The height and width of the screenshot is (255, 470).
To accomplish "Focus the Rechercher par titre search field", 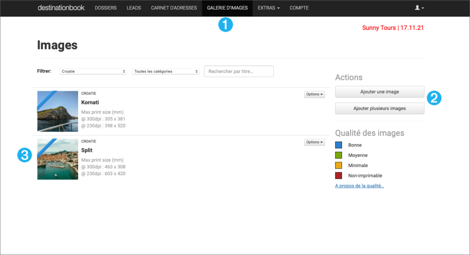I will point(239,72).
